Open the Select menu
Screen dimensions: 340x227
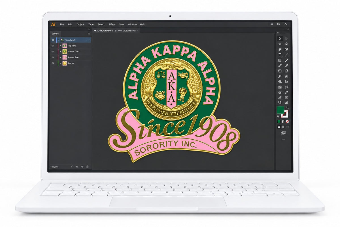[x=101, y=24]
